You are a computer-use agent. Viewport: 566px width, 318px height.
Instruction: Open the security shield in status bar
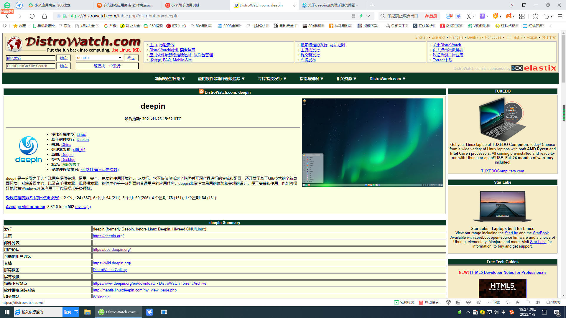pos(449,302)
